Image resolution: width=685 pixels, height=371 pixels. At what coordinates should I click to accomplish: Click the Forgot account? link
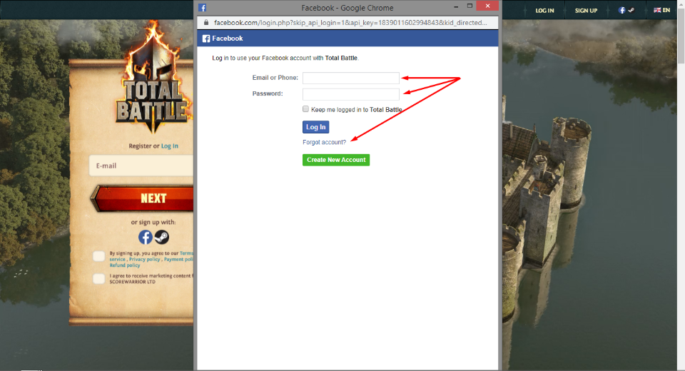324,142
